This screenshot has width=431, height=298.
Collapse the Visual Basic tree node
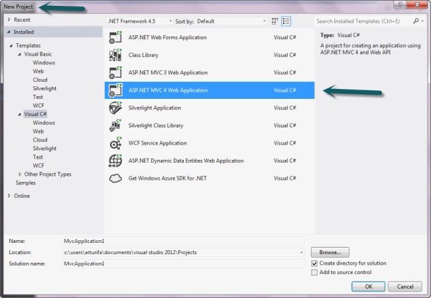pos(19,54)
